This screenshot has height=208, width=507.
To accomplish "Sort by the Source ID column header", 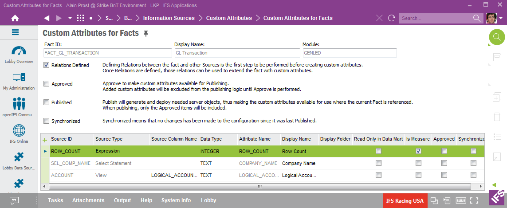I will pyautogui.click(x=71, y=139).
